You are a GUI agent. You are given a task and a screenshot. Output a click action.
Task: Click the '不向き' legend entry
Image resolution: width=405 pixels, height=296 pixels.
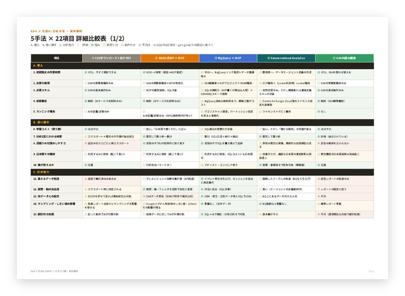(144, 45)
